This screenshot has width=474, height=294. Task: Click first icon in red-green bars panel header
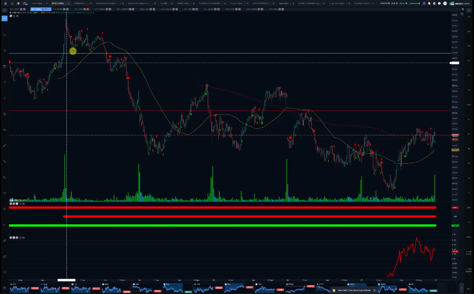coord(11,204)
